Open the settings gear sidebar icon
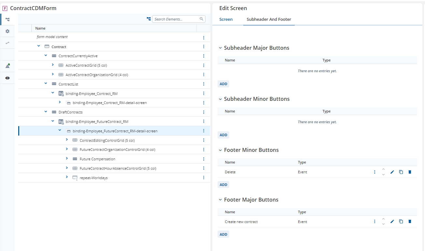Image resolution: width=425 pixels, height=251 pixels. coord(7,31)
